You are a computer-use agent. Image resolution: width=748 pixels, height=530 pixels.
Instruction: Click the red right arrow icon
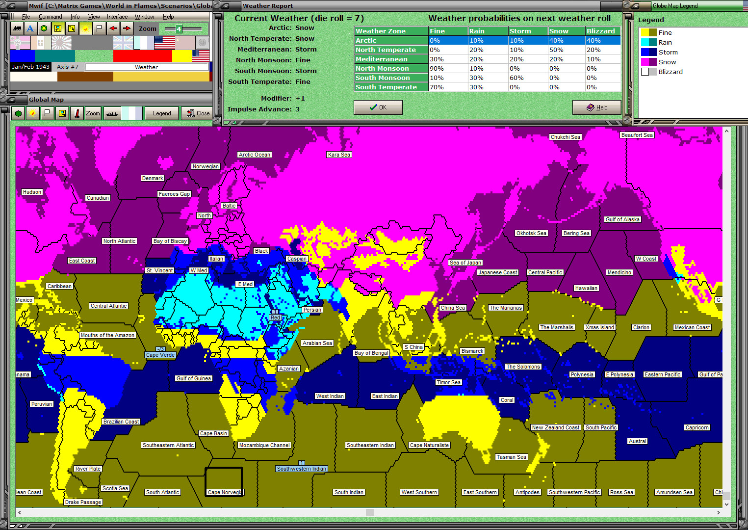(127, 28)
